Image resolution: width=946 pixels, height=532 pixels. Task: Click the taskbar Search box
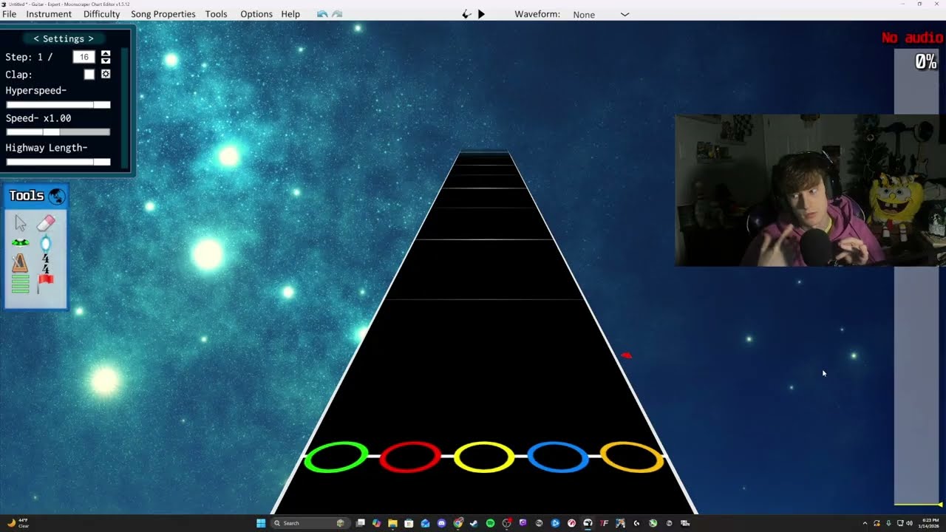tap(309, 523)
